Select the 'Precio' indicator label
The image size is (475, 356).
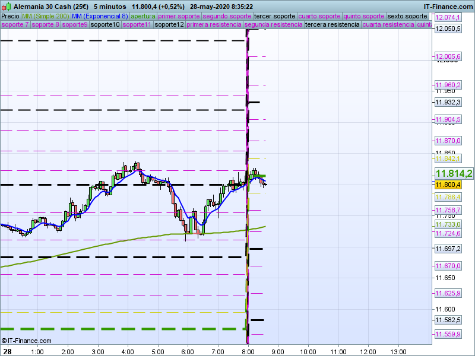[10, 16]
